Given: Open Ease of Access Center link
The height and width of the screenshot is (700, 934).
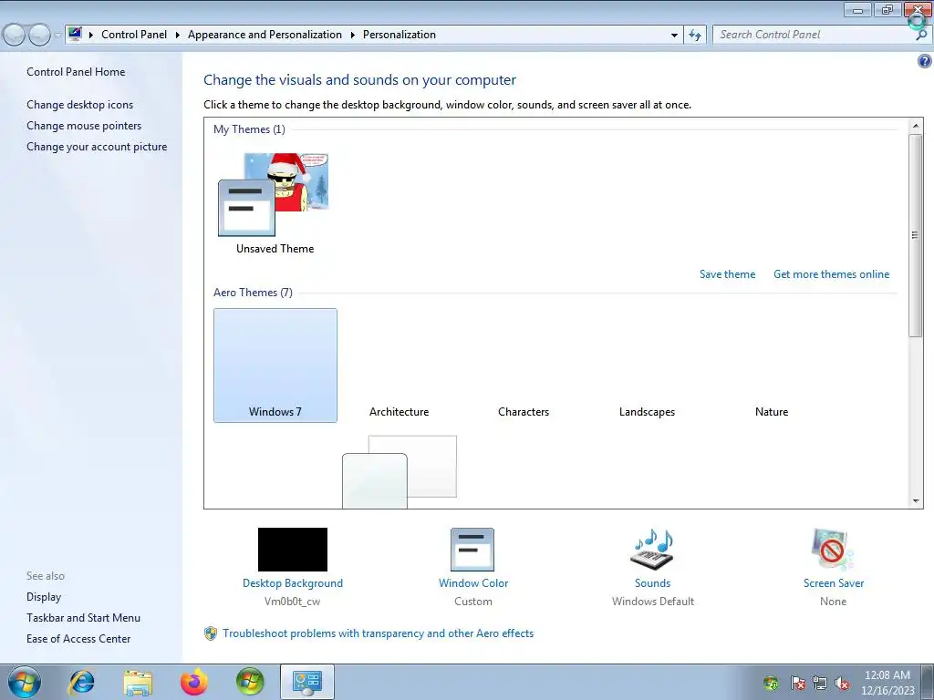Looking at the screenshot, I should pos(78,639).
